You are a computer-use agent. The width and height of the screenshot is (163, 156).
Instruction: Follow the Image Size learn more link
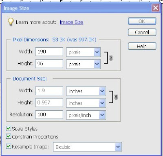tap(71, 22)
